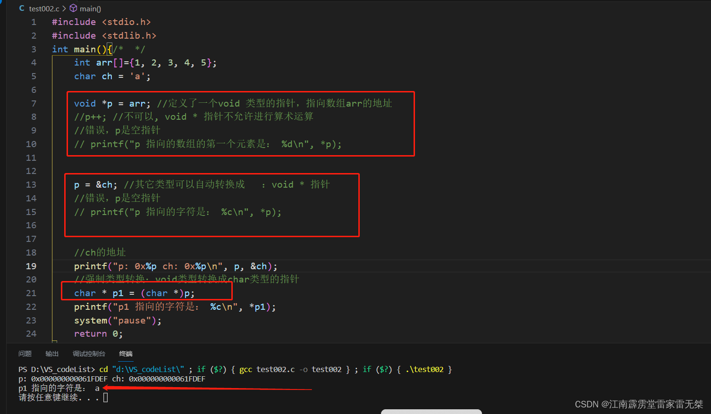Click the commented printf with %d on line 10
The height and width of the screenshot is (414, 711).
[208, 144]
